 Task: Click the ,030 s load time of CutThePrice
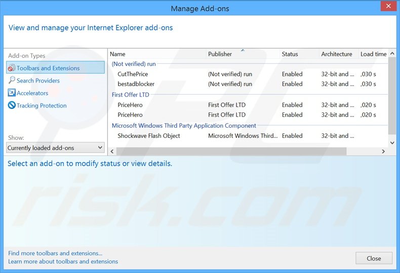point(368,74)
